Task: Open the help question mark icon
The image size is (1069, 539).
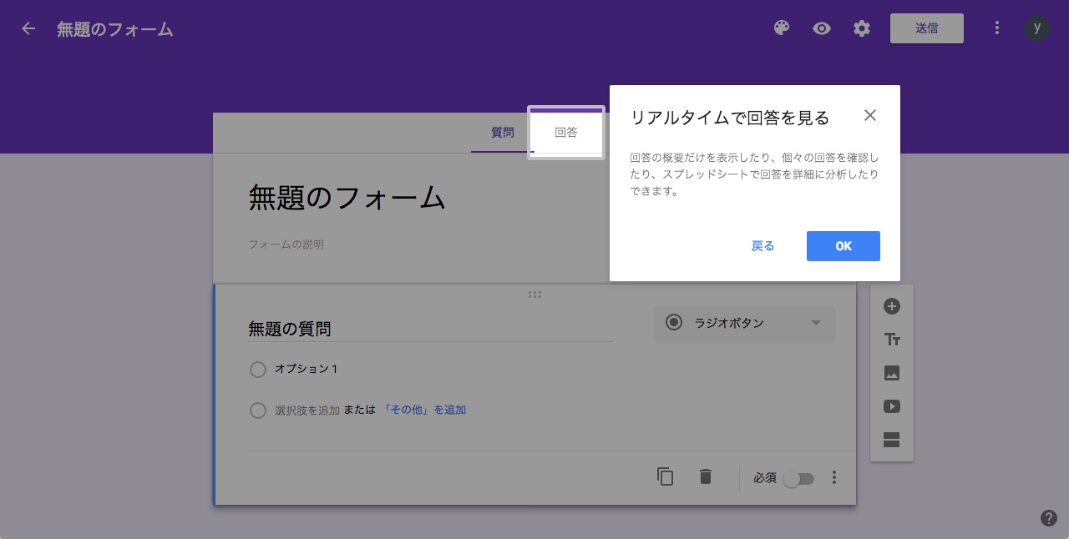Action: (1049, 518)
